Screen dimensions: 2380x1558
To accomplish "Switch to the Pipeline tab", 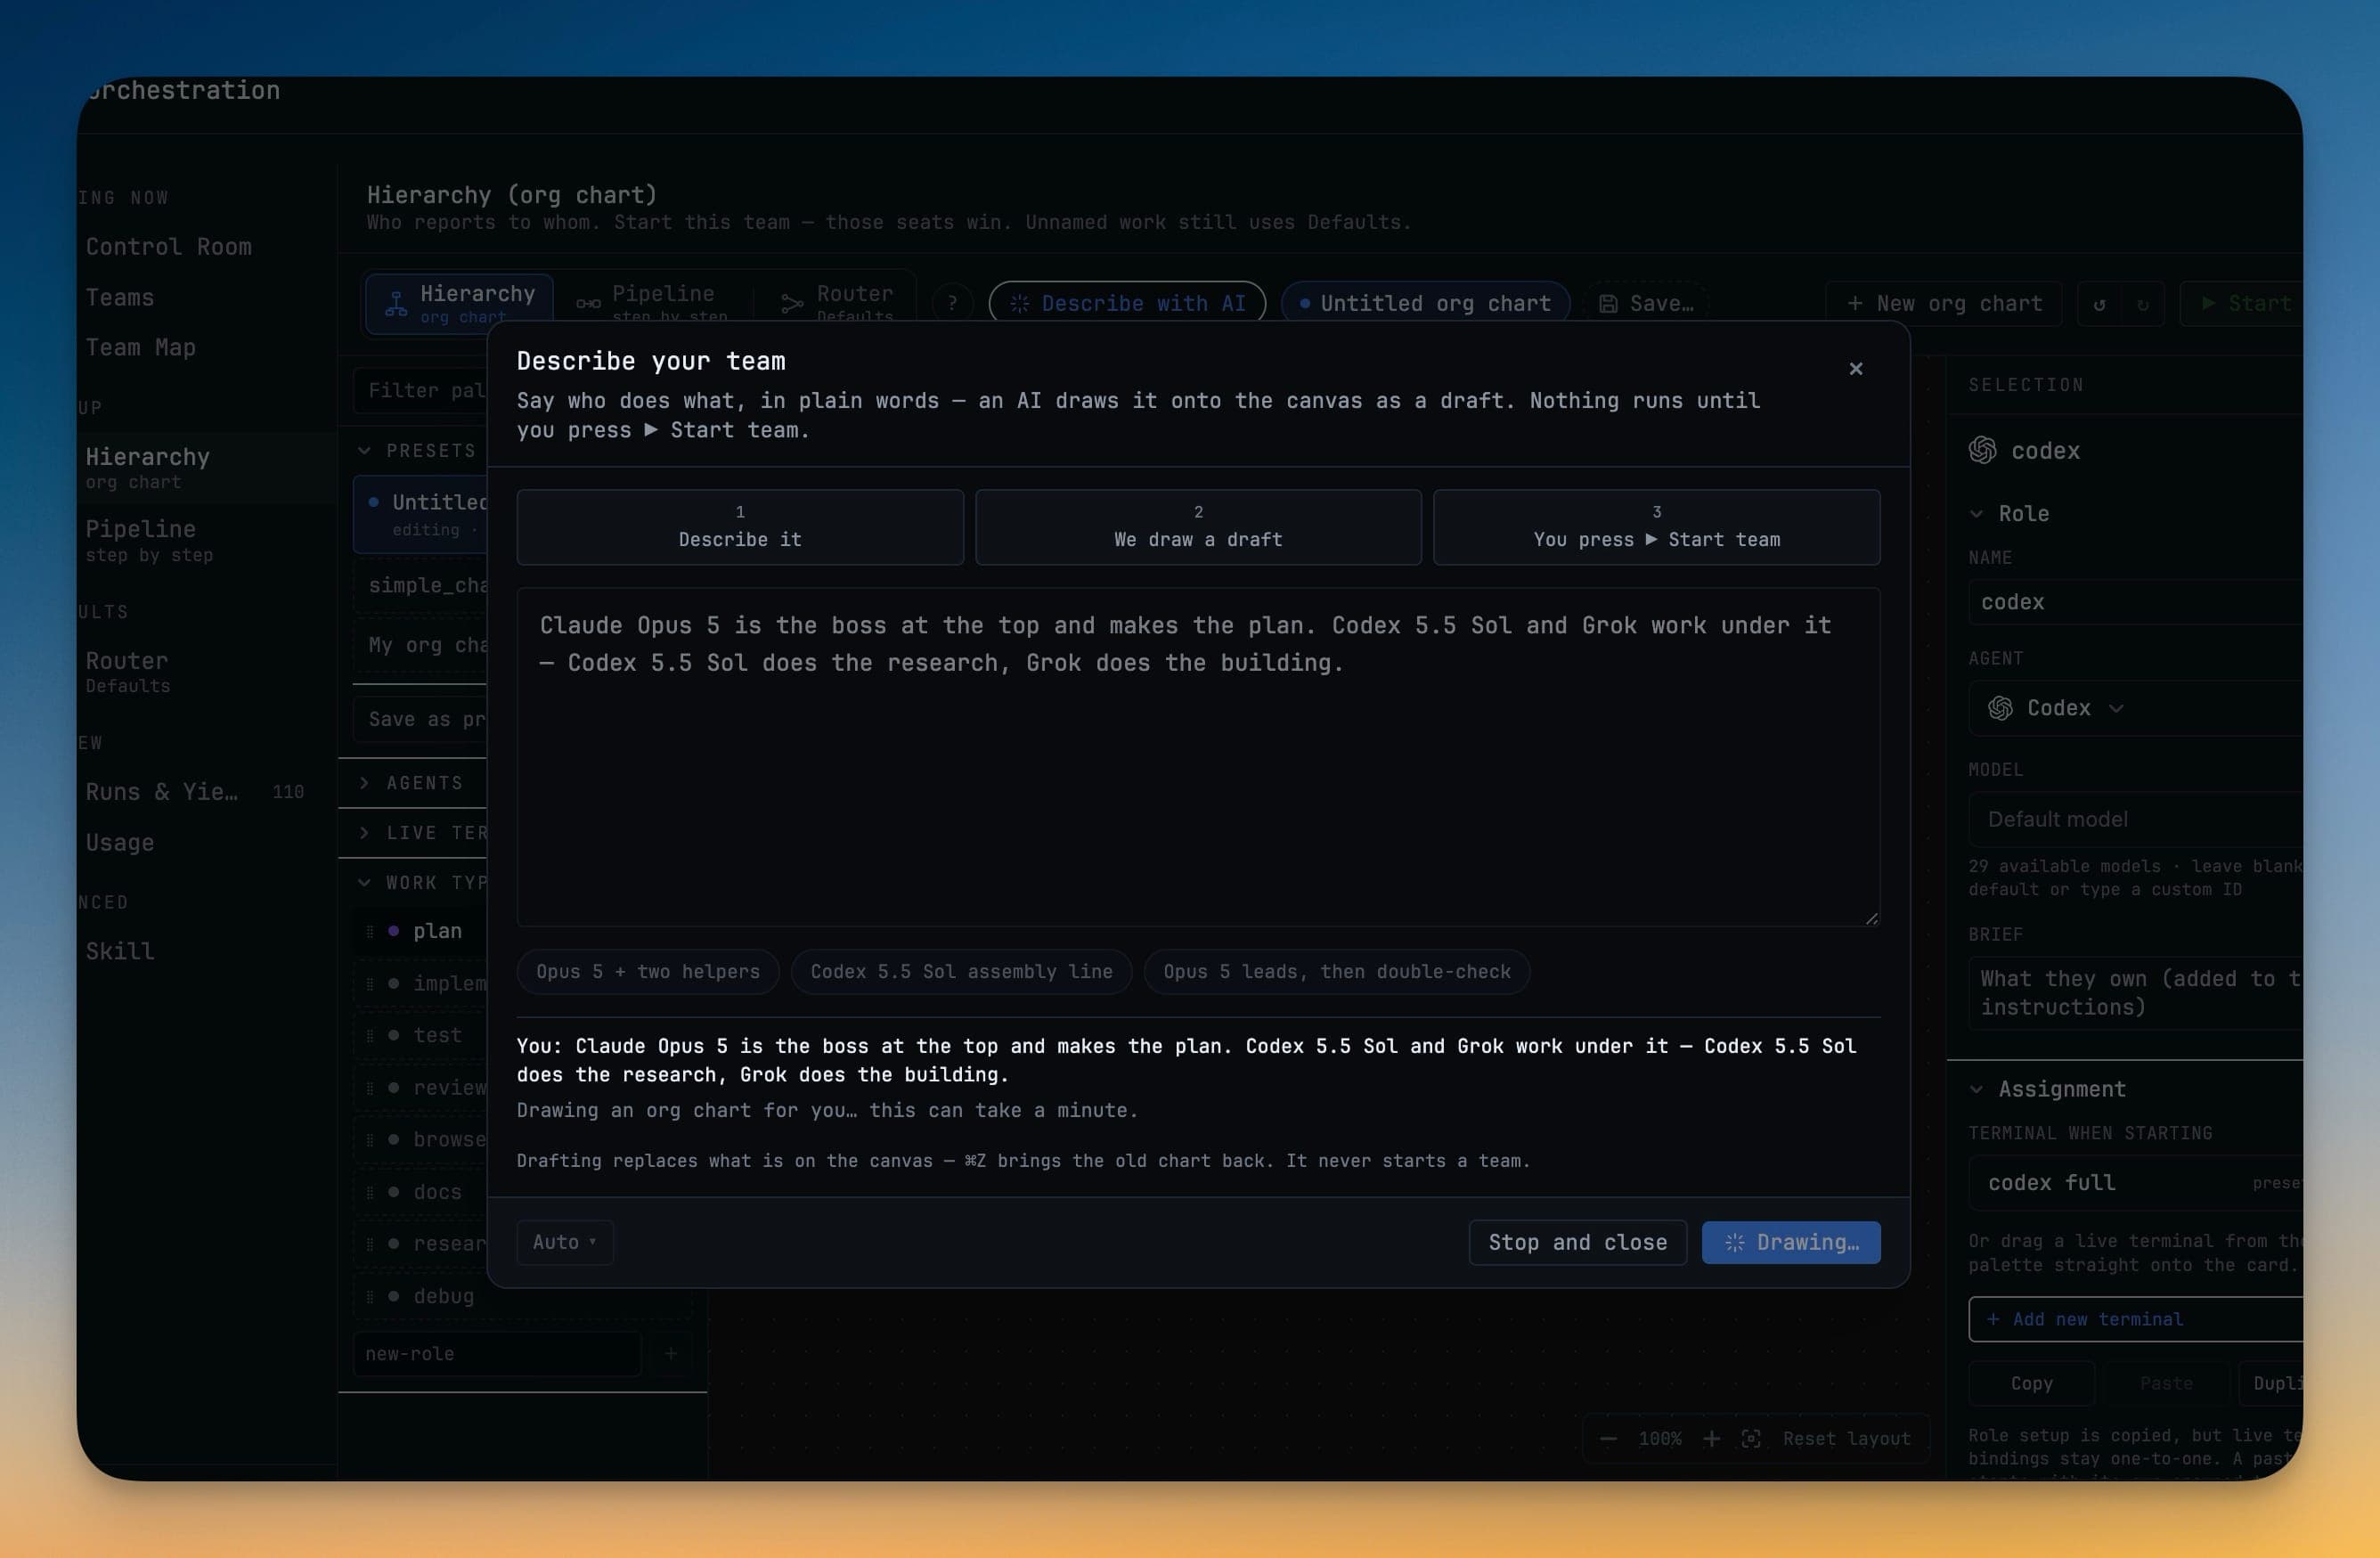I will [651, 302].
